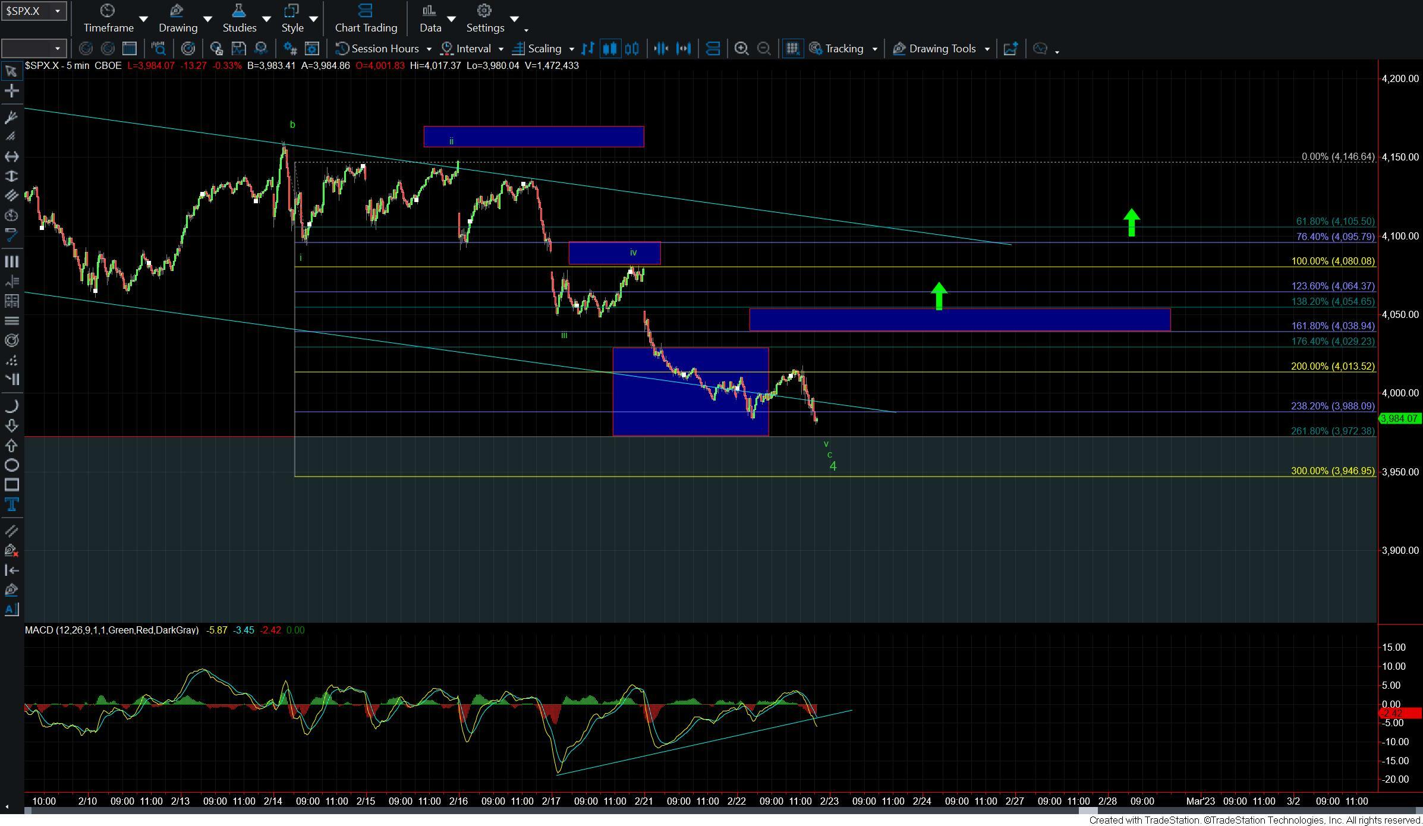Toggle the stacked panels layout button
1423x826 pixels.
click(713, 49)
